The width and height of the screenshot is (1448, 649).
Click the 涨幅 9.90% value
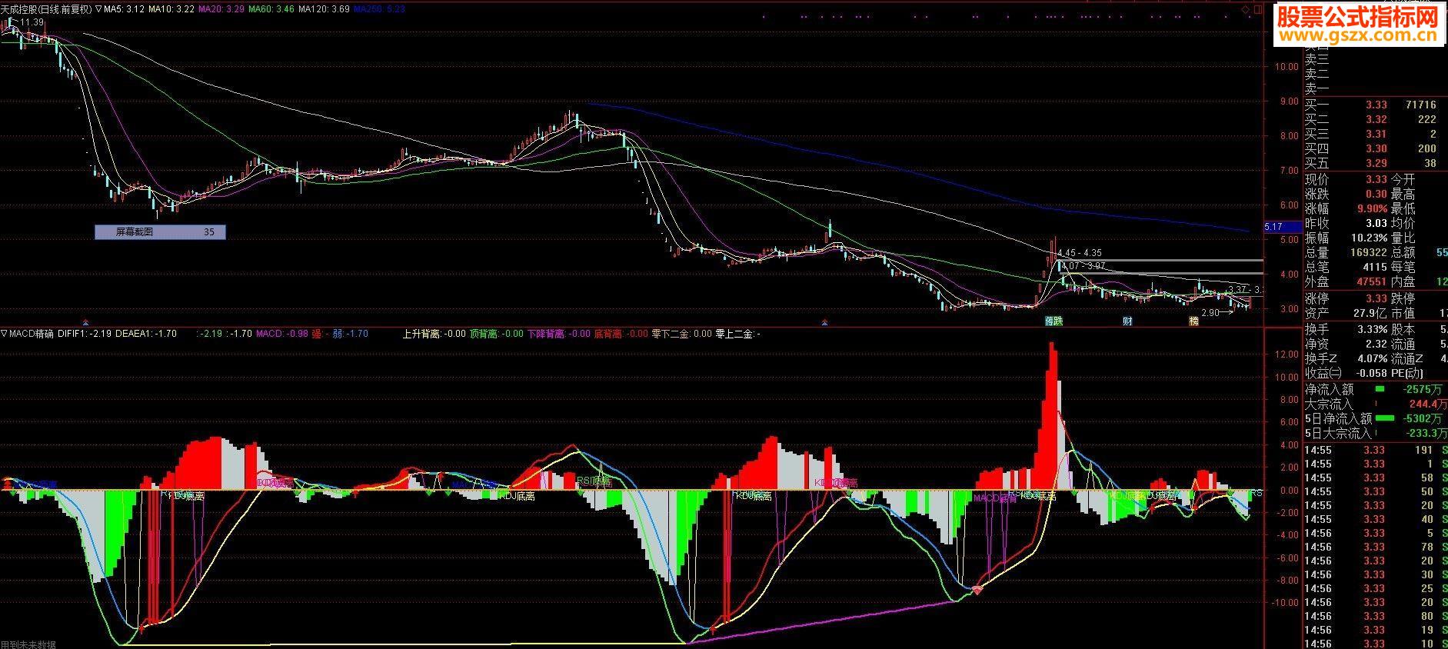click(1372, 208)
